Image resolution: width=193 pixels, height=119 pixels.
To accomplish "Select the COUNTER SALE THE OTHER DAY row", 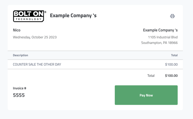I will (95, 64).
